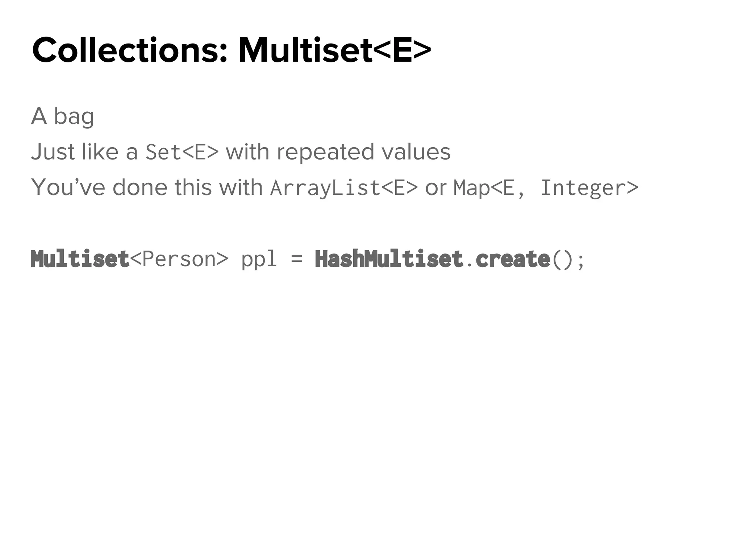Click the word "You've" in third line
The image size is (742, 557).
(68, 187)
